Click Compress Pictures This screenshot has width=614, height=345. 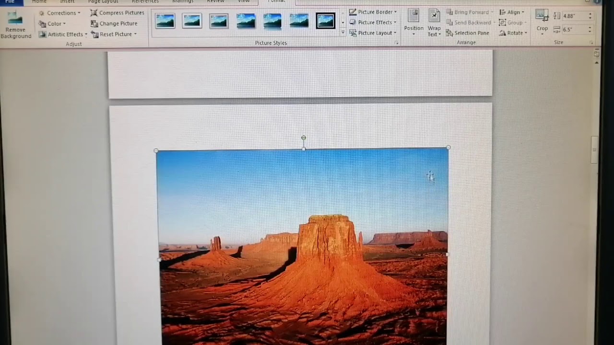[x=118, y=13]
